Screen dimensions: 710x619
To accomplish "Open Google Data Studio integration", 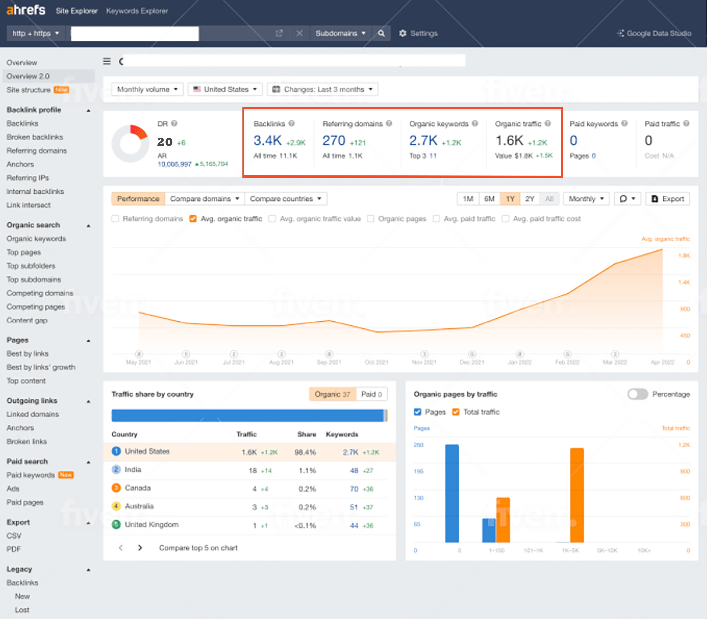I will point(654,33).
